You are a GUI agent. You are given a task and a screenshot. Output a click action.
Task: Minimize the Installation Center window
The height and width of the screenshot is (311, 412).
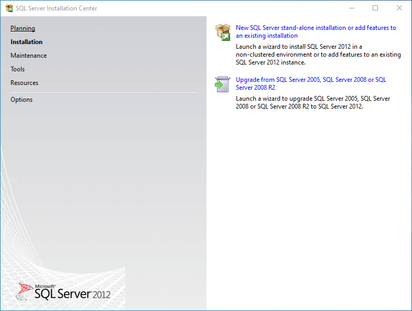352,8
